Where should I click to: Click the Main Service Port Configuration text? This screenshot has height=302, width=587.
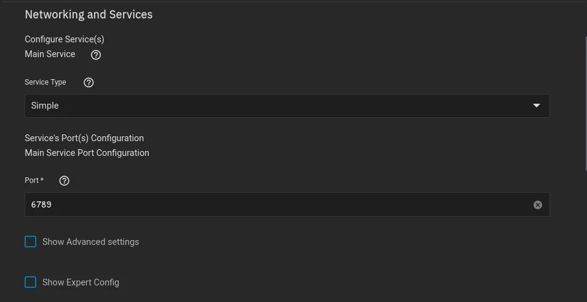coord(87,153)
